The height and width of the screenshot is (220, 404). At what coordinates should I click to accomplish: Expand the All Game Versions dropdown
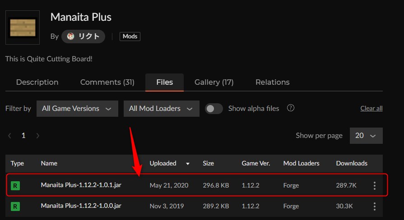[77, 109]
